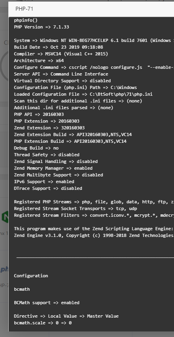
Task: Click the blue php logo icon
Action: point(4,269)
